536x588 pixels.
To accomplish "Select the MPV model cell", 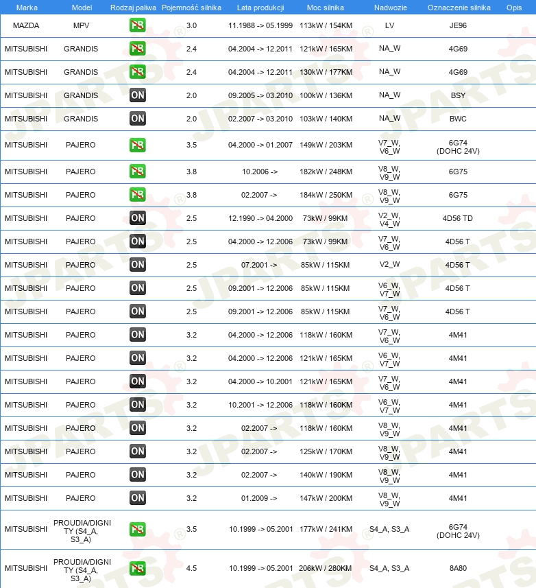I will 82,25.
